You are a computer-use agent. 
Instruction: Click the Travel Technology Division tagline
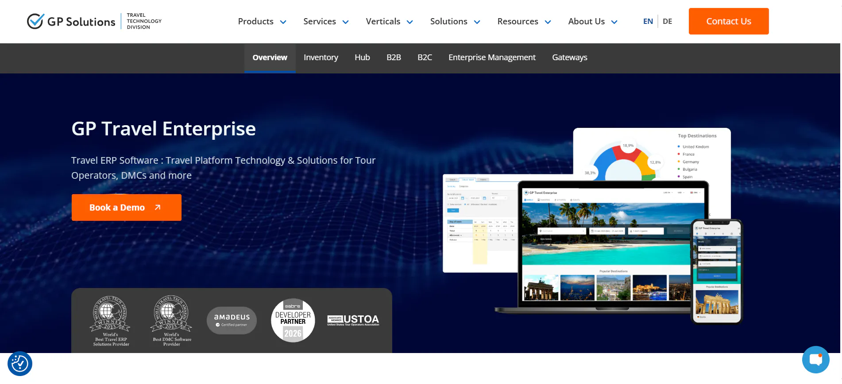coord(144,21)
